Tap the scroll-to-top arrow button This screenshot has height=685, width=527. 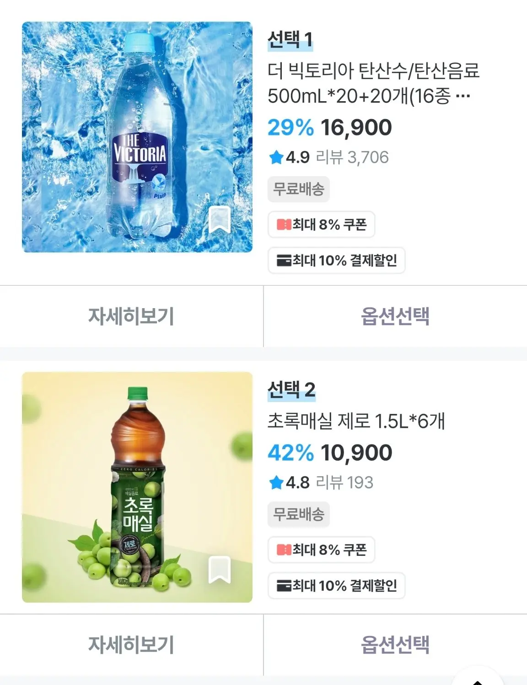click(477, 680)
